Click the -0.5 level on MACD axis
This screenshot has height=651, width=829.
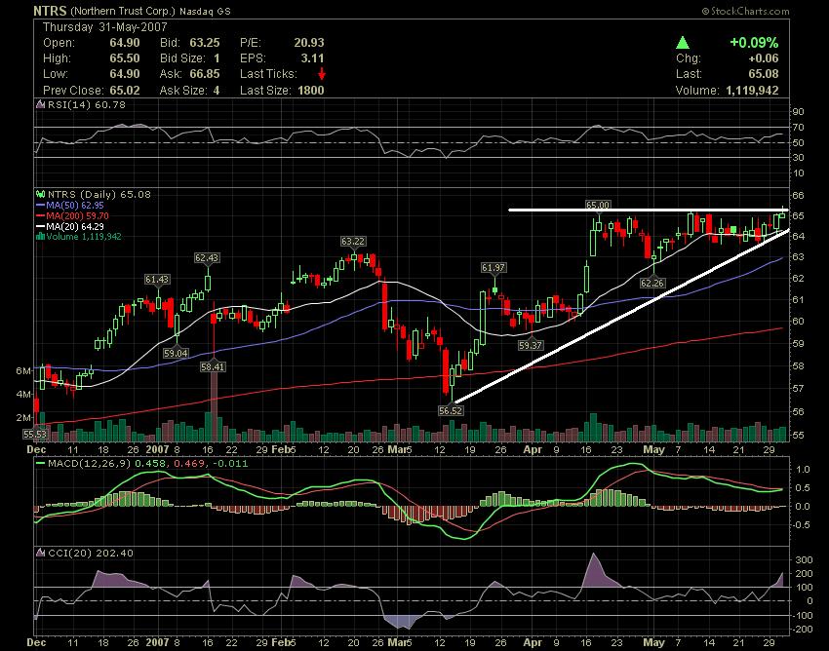(x=802, y=524)
